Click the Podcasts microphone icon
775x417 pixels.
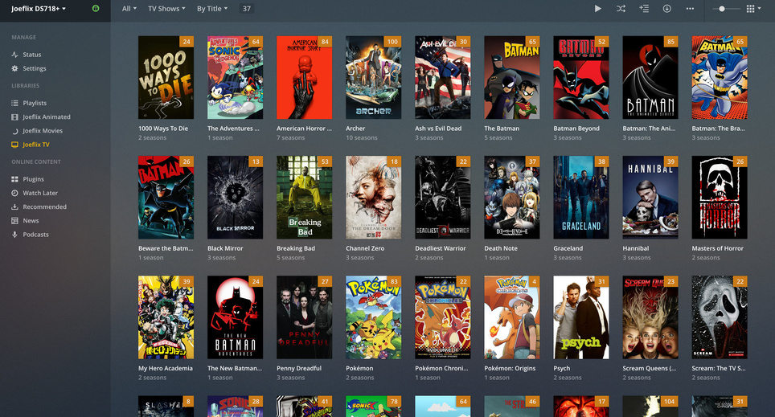pos(14,234)
